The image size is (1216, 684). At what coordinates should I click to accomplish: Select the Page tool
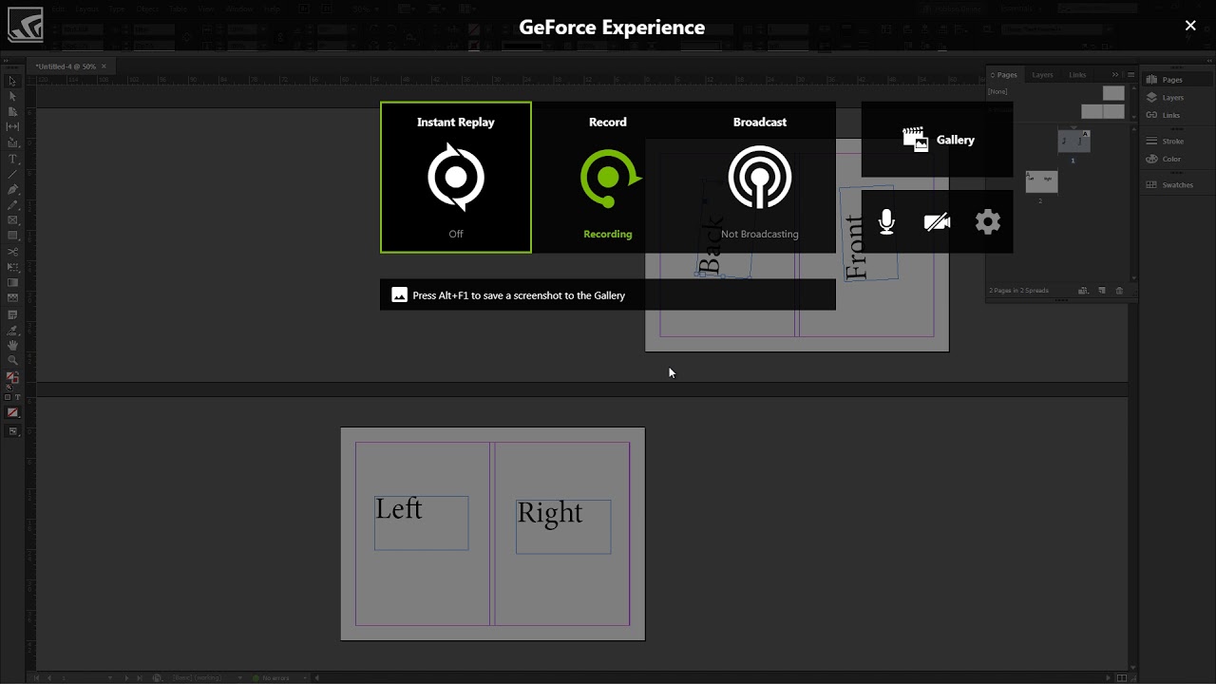(x=12, y=112)
